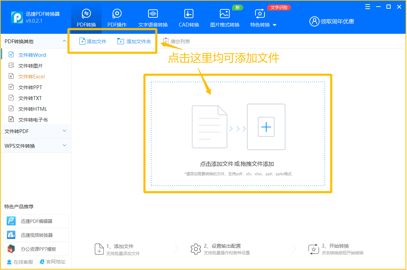Click the PPT icon beside 文件转PPT
407x270 pixels.
11,87
